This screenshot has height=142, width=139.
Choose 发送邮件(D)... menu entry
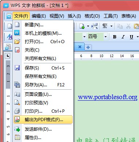coord(43,129)
